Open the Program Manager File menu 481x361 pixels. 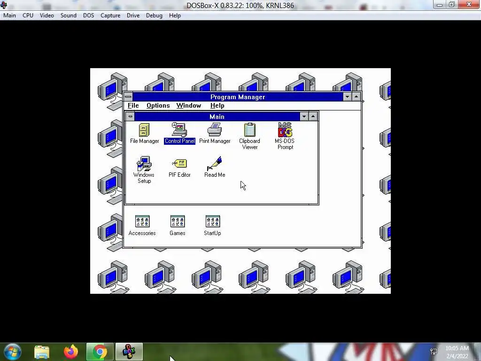(x=133, y=106)
